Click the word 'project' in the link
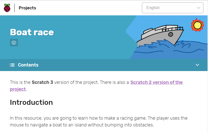 click(18, 89)
